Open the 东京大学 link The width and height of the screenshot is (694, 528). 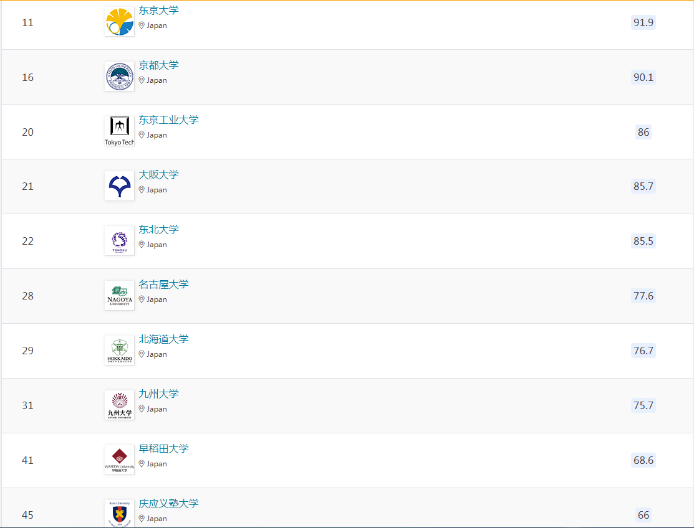coord(159,11)
